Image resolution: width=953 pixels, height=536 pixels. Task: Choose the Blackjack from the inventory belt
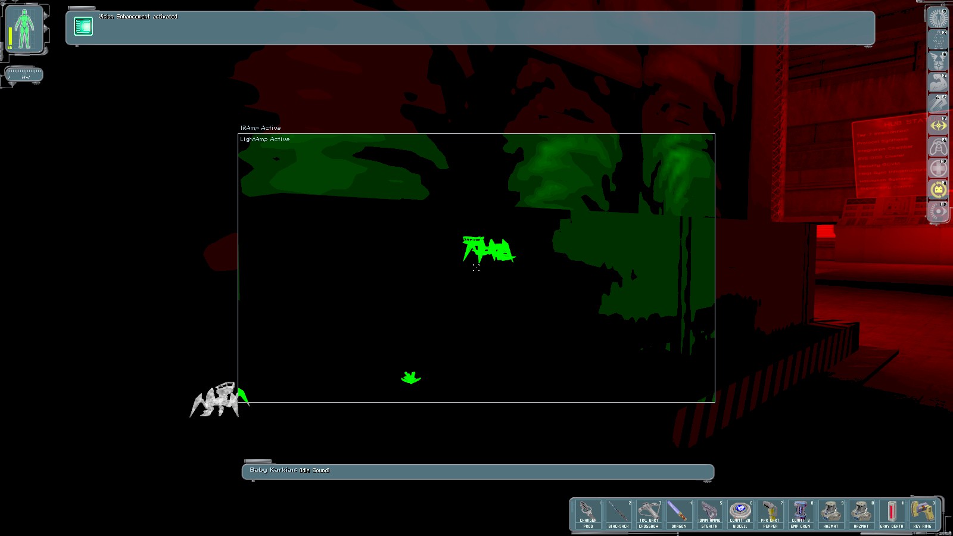click(619, 515)
